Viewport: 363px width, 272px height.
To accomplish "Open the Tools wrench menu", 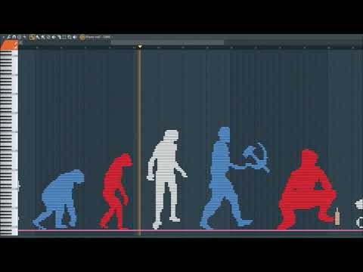I will 9,37.
